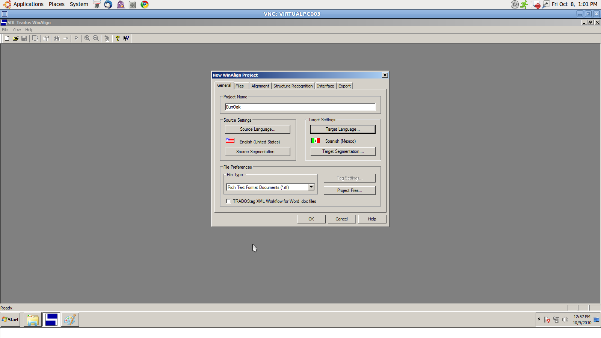Expand the File Type dropdown arrow
The image size is (601, 338).
point(311,187)
